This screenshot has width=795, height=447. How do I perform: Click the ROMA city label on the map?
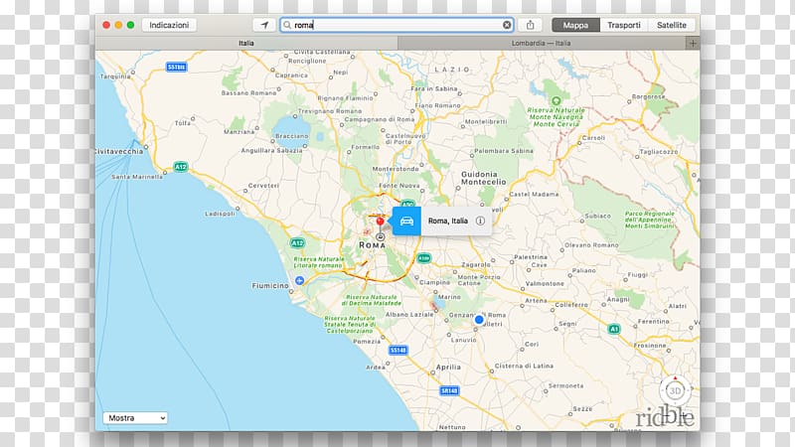coord(372,245)
